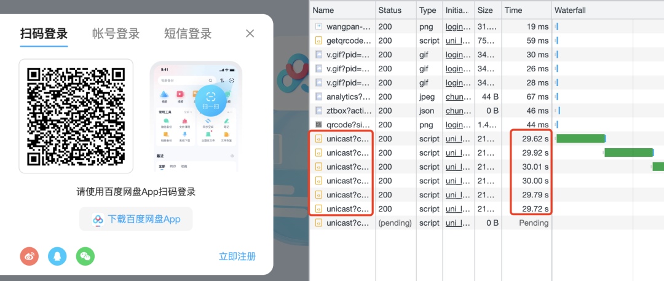Switch to the 帐号登录 tab

pyautogui.click(x=116, y=33)
